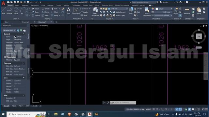Open the Annotate ribbon tab
The height and width of the screenshot is (117, 209).
point(25,6)
